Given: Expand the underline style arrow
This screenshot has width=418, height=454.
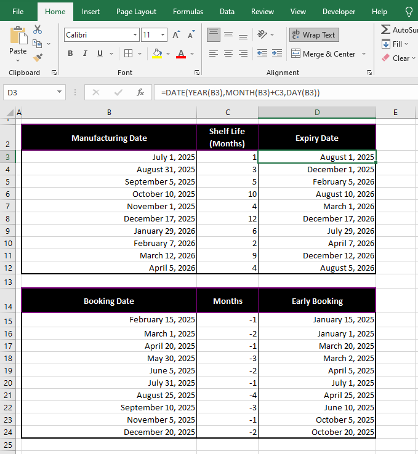Looking at the screenshot, I should [111, 54].
